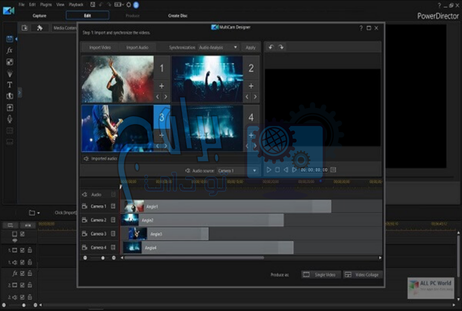Screen dimensions: 462x311
Task: Open the help question mark in MultiCam Designer
Action: (360, 28)
